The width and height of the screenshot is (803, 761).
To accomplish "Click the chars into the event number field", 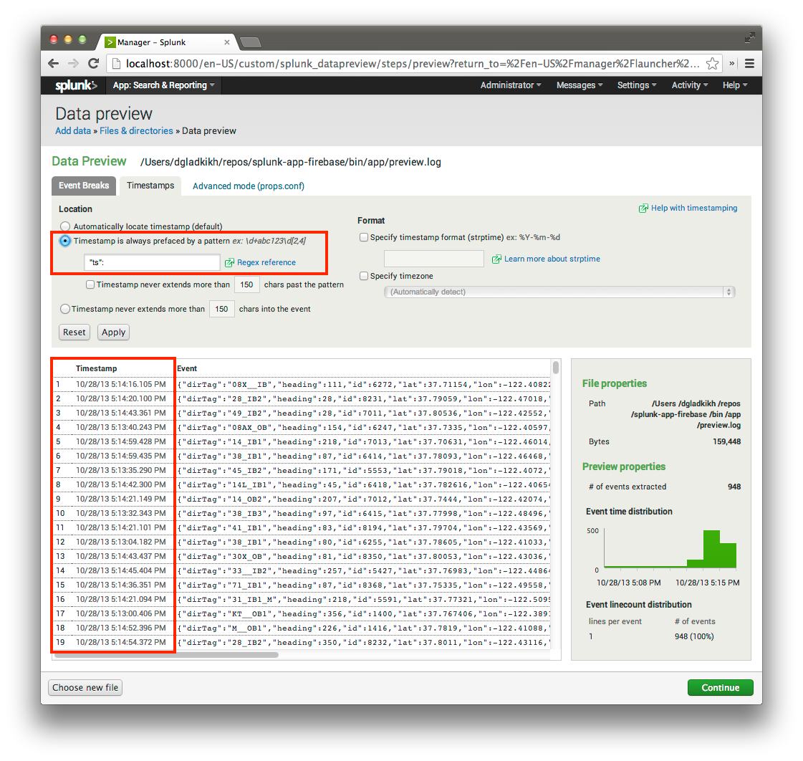I will point(222,309).
